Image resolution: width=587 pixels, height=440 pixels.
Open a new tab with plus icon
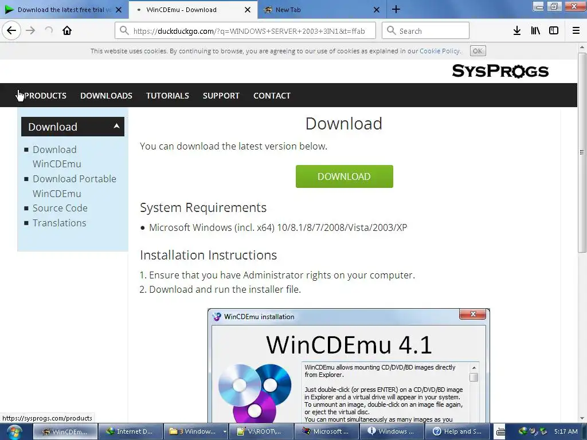click(x=396, y=10)
